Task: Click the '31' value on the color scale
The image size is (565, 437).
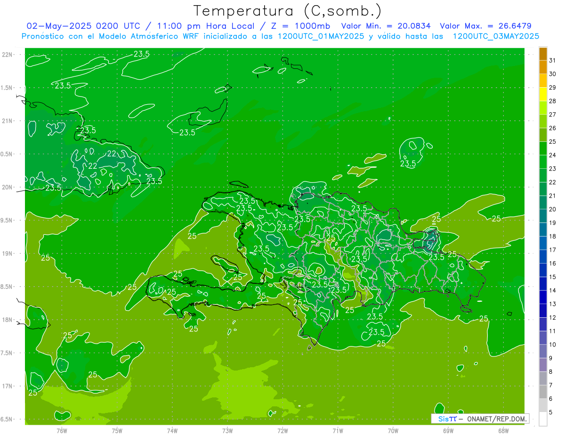Action: tap(553, 60)
